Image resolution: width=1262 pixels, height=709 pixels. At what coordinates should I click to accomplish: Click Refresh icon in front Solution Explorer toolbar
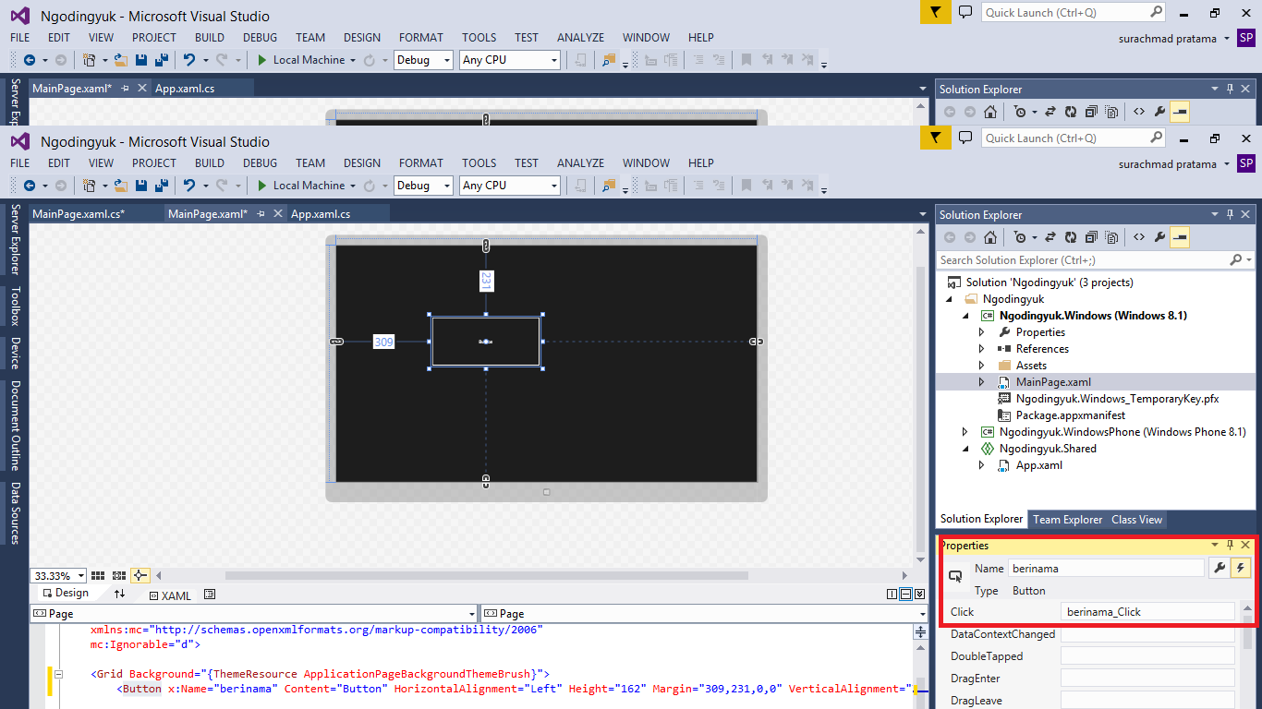click(1070, 237)
